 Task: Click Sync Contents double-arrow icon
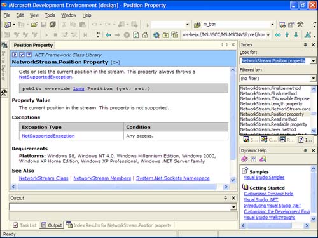(x=278, y=35)
